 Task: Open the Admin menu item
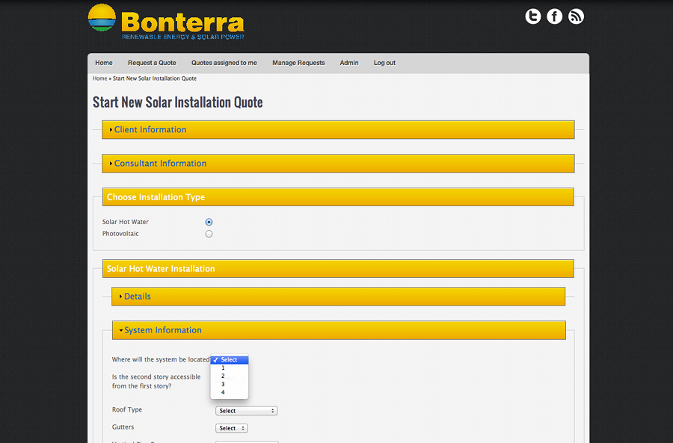click(349, 63)
